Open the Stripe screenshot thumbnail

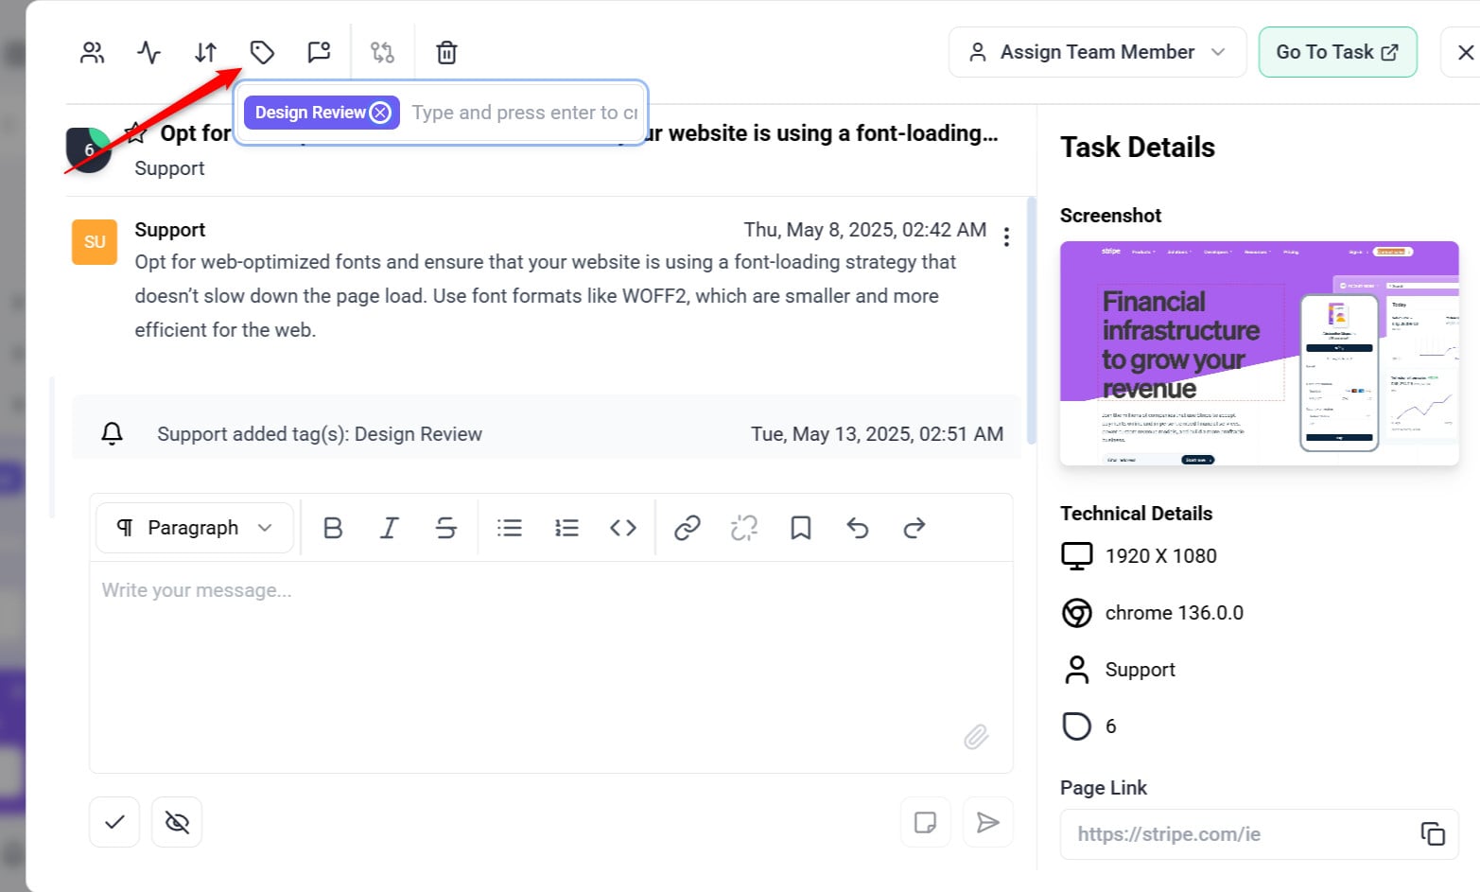1259,353
